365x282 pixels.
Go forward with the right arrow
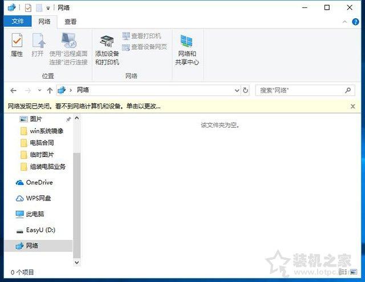point(28,90)
